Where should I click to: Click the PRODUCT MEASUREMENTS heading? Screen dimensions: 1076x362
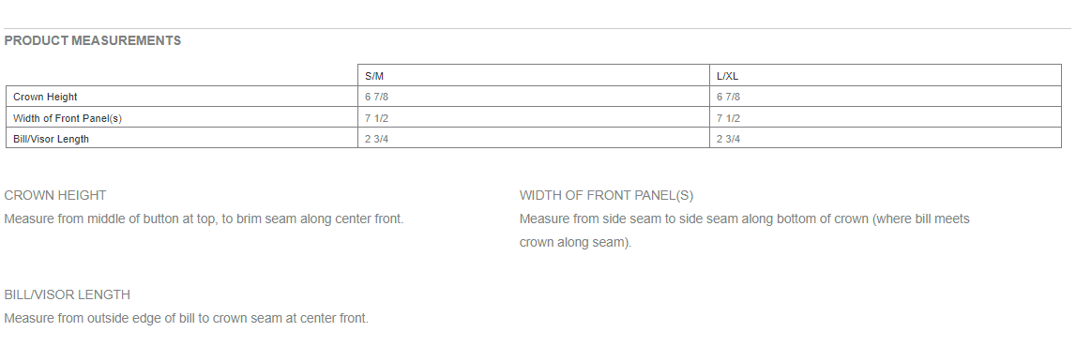tap(93, 40)
